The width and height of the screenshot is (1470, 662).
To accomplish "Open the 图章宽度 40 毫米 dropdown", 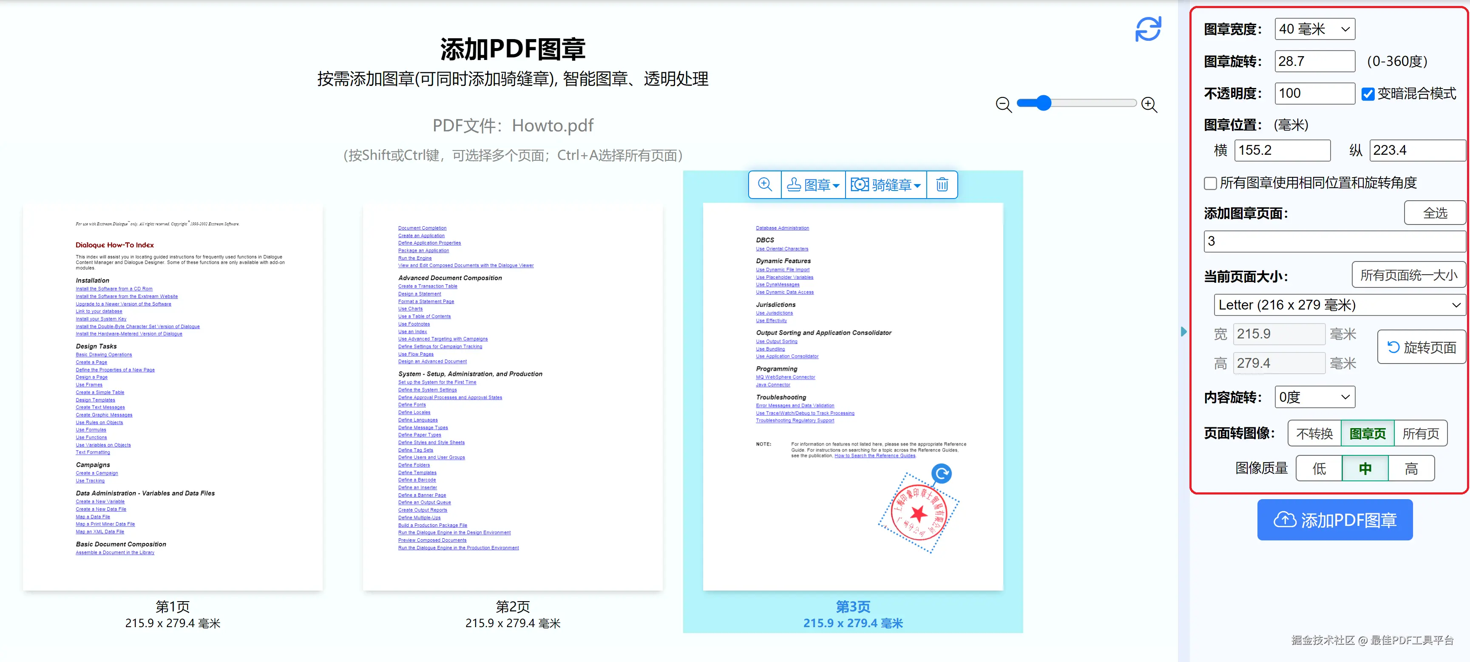I will (1314, 29).
